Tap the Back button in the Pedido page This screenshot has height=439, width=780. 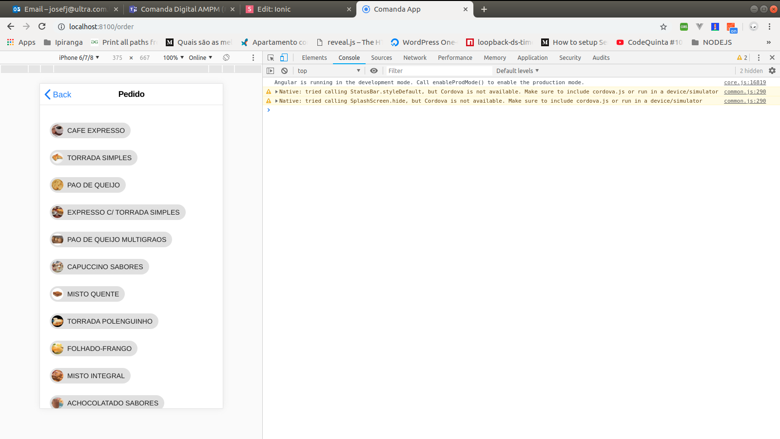(x=58, y=94)
